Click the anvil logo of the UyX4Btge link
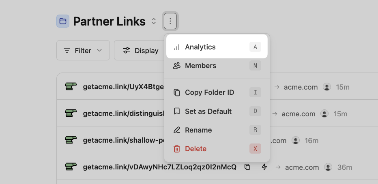Viewport: 378px width, 184px height. click(71, 86)
